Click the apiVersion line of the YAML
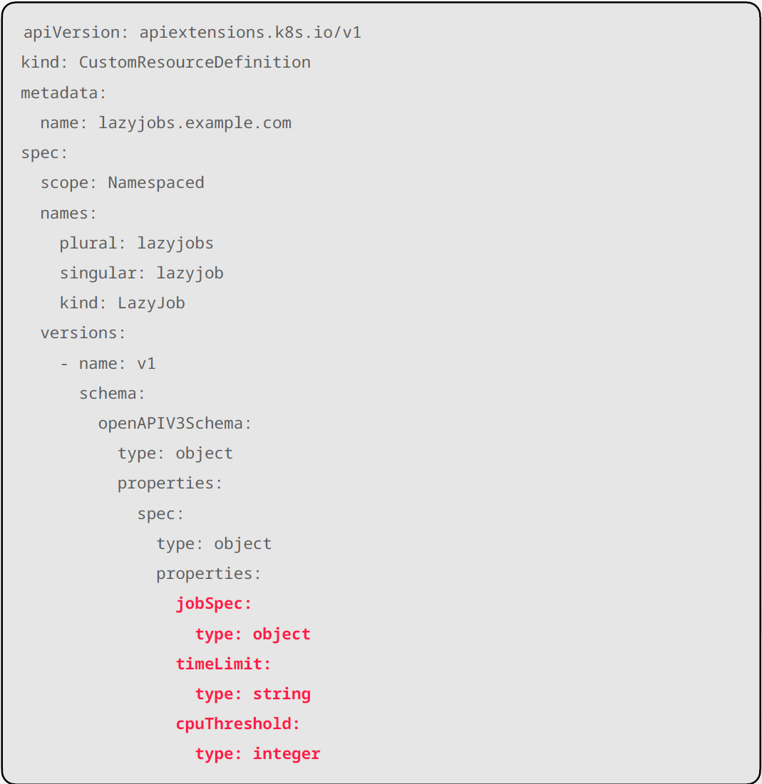 (192, 33)
